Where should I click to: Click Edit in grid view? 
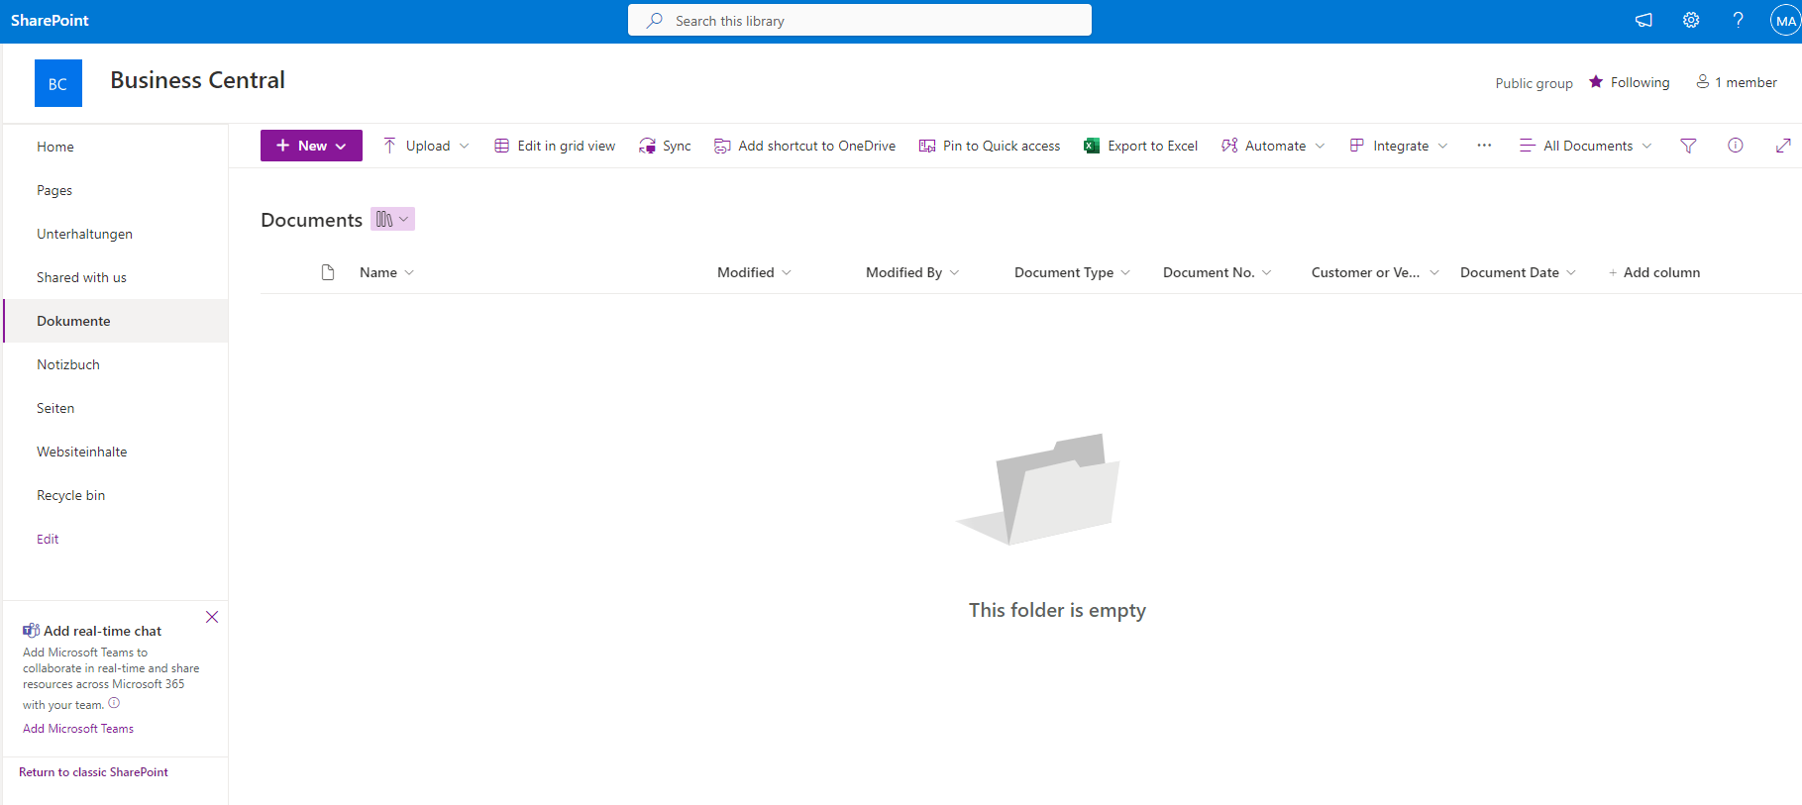point(555,146)
